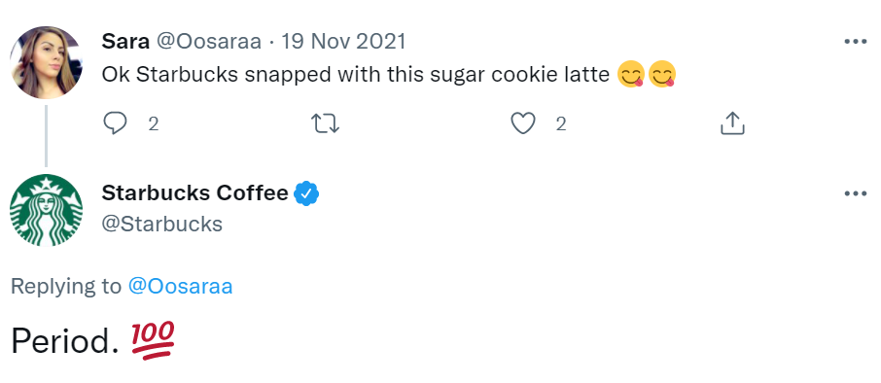The image size is (881, 383).
Task: Open the @Oosaraa mention link
Action: (x=180, y=287)
